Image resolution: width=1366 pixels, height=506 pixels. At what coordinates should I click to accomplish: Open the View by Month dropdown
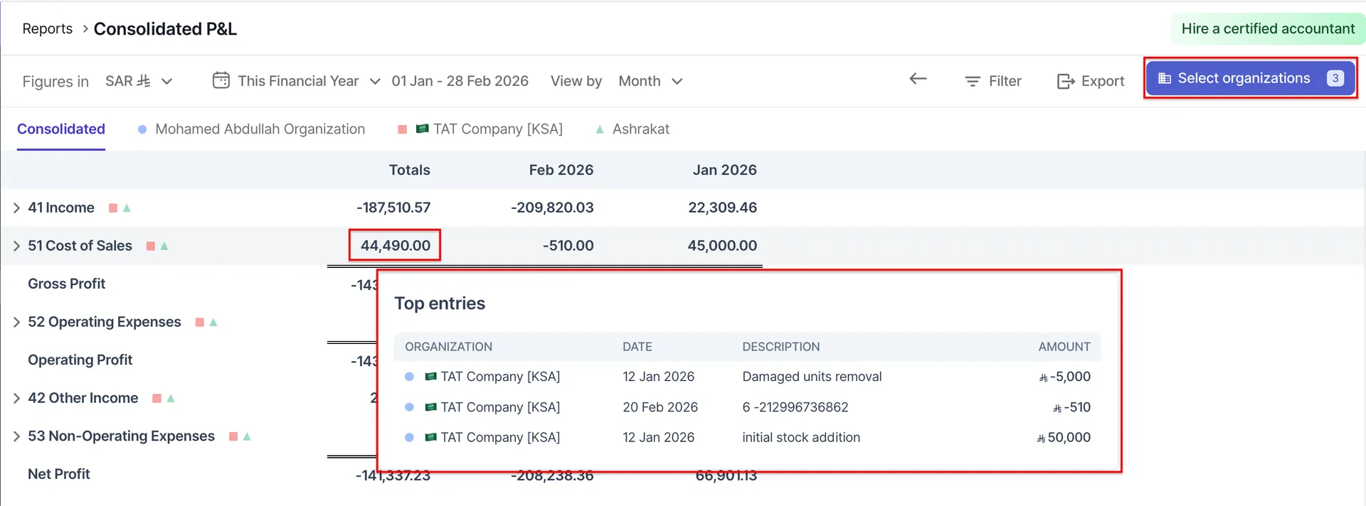pos(650,81)
